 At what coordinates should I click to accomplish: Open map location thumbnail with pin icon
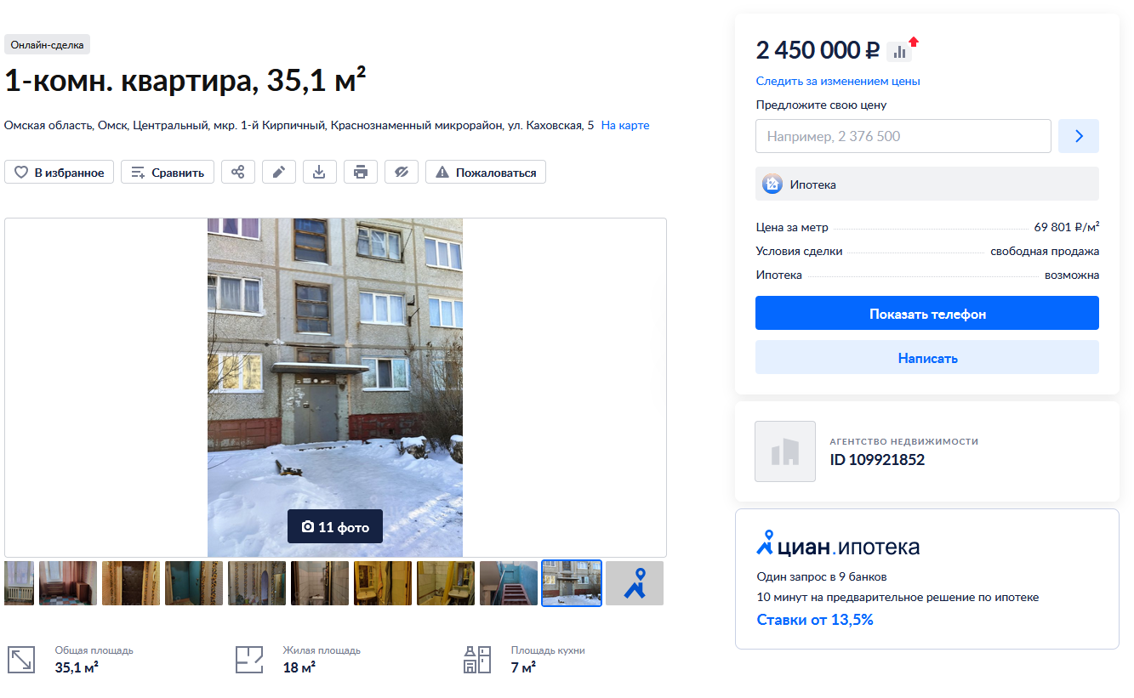coord(635,583)
